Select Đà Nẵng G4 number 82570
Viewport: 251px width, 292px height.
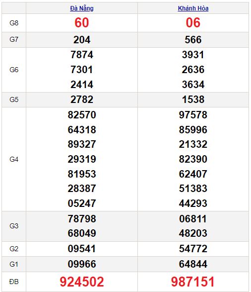[x=82, y=115]
